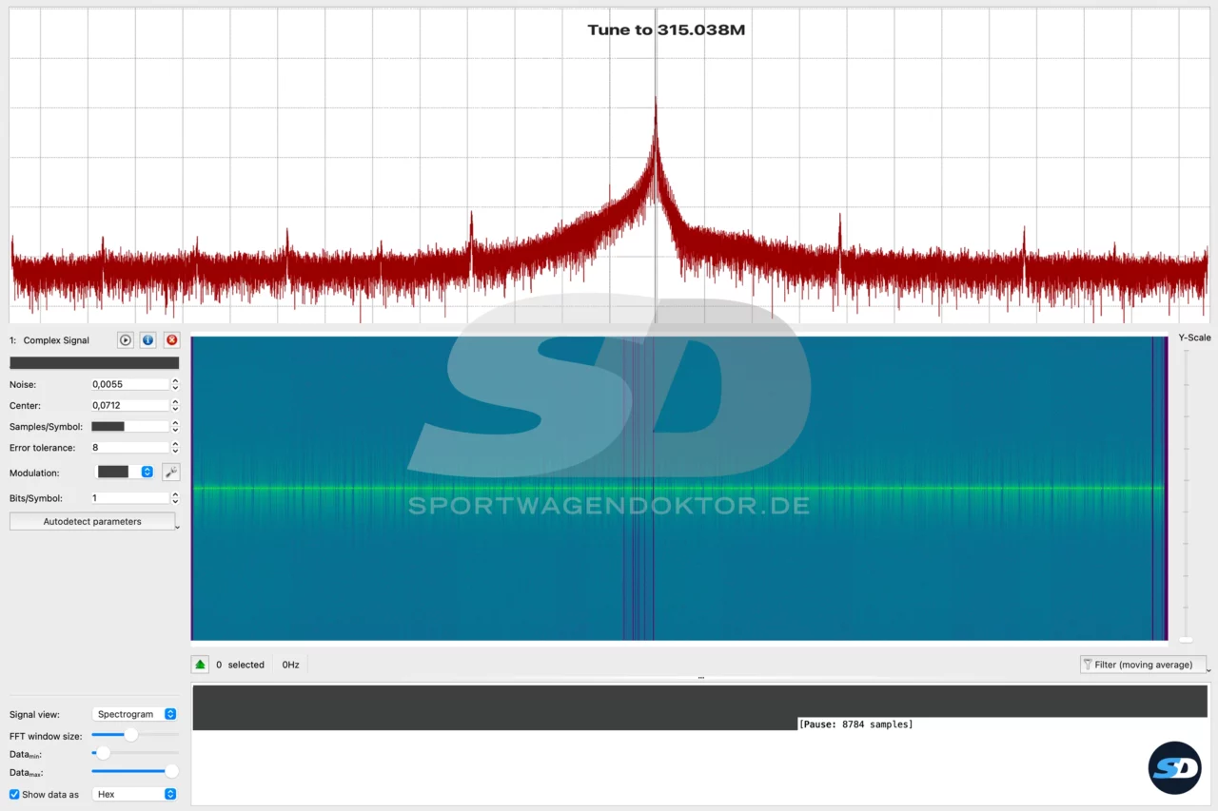The image size is (1218, 811).
Task: Click the '[Pause: 8784 samples]' text
Action: [855, 724]
